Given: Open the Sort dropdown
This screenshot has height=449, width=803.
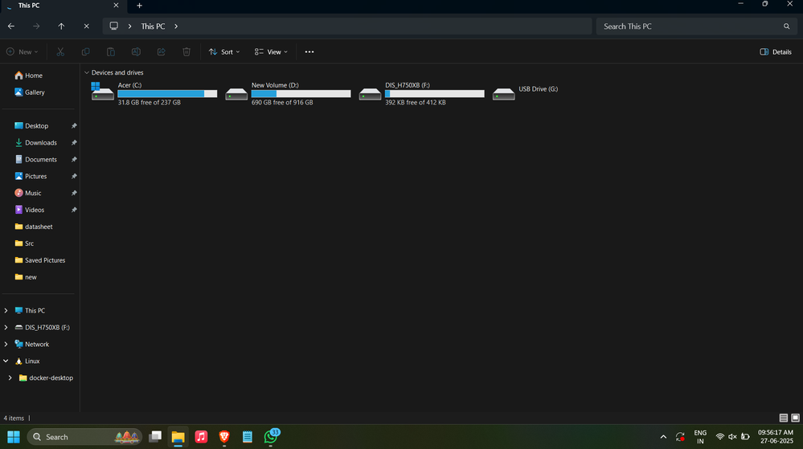Looking at the screenshot, I should click(x=224, y=51).
